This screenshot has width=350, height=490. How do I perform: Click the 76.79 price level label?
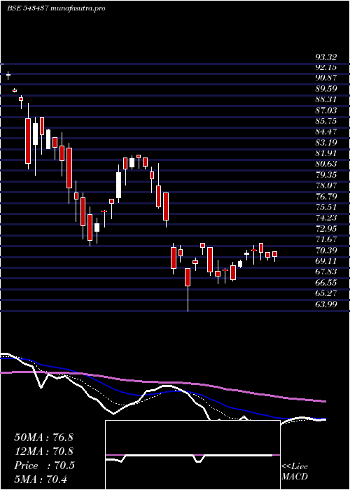[x=326, y=196]
